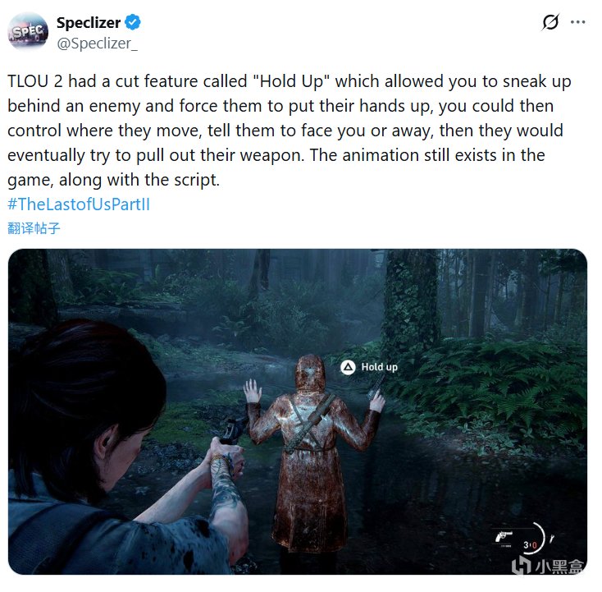Click the 翻译帖子 translate post link
The width and height of the screenshot is (602, 592).
(x=34, y=228)
